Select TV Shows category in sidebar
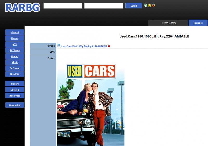The image size is (208, 146). pos(15,50)
